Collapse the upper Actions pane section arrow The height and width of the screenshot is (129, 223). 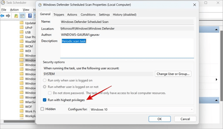[216, 29]
